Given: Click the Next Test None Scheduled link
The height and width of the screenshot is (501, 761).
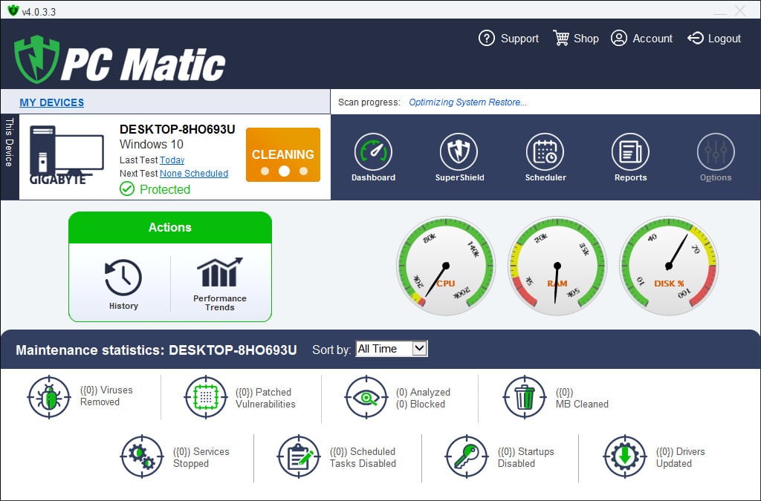Looking at the screenshot, I should [194, 174].
